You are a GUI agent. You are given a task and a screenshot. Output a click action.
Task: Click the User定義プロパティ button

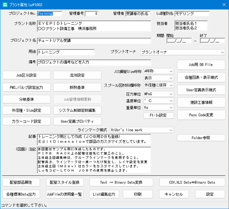point(77,121)
